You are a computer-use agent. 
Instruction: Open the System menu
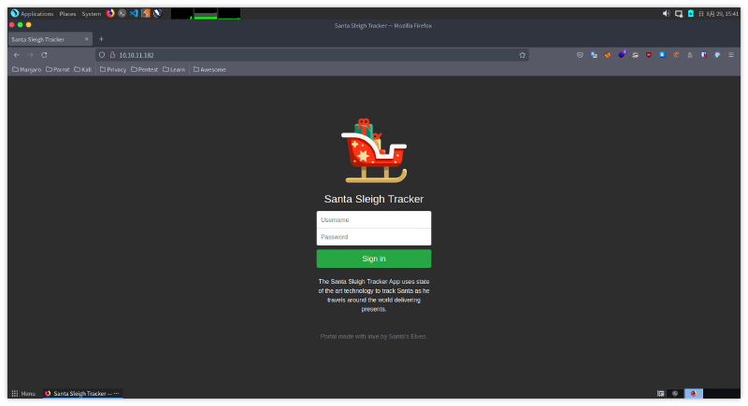click(91, 14)
